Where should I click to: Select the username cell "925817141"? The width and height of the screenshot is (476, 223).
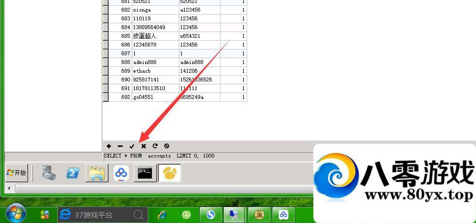tap(156, 80)
